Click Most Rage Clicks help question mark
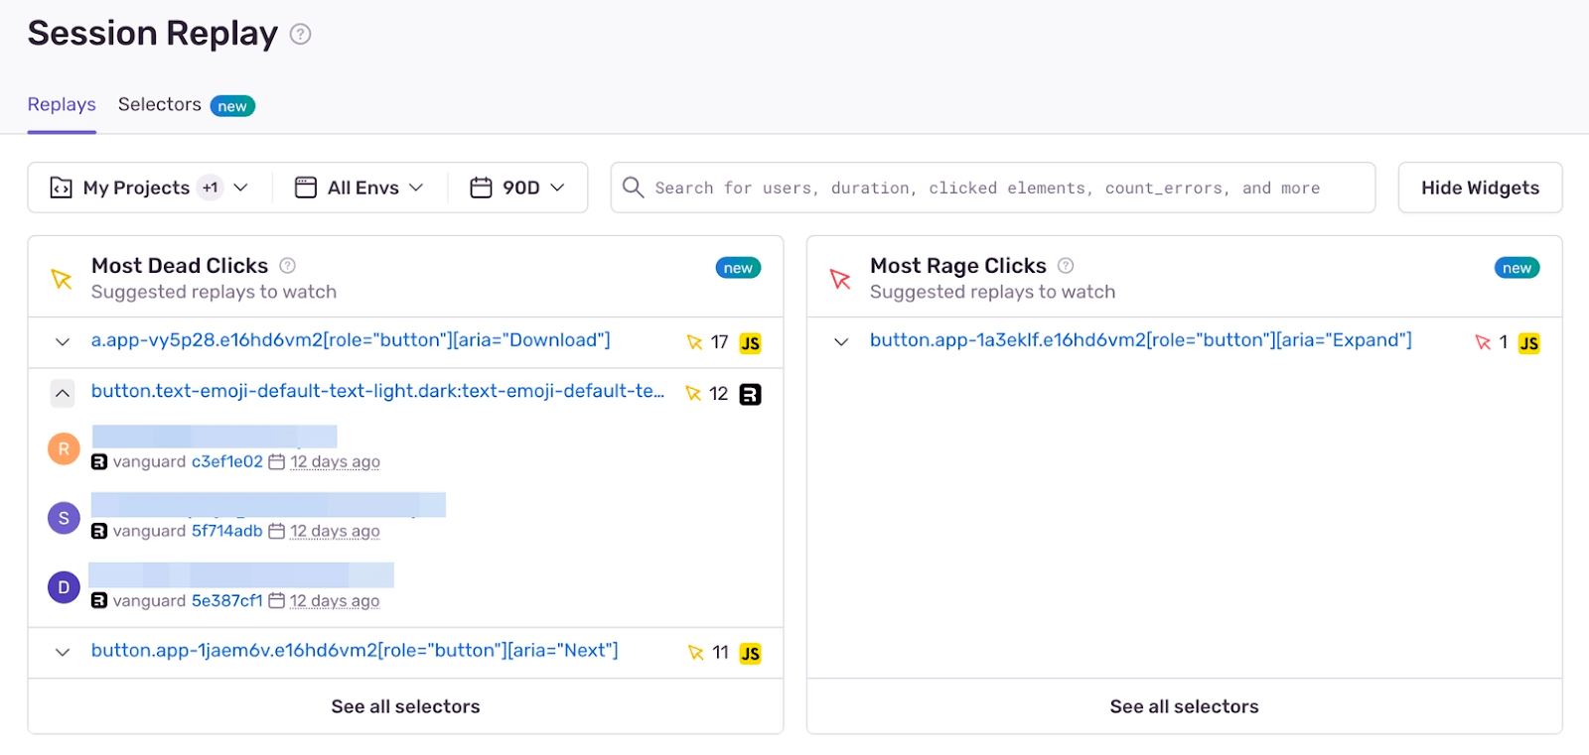Image resolution: width=1589 pixels, height=755 pixels. pyautogui.click(x=1066, y=265)
